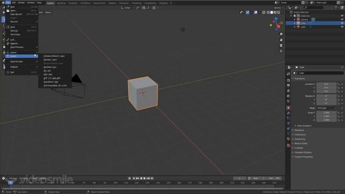
Task: Open the World properties tab icon
Action: click(288, 101)
